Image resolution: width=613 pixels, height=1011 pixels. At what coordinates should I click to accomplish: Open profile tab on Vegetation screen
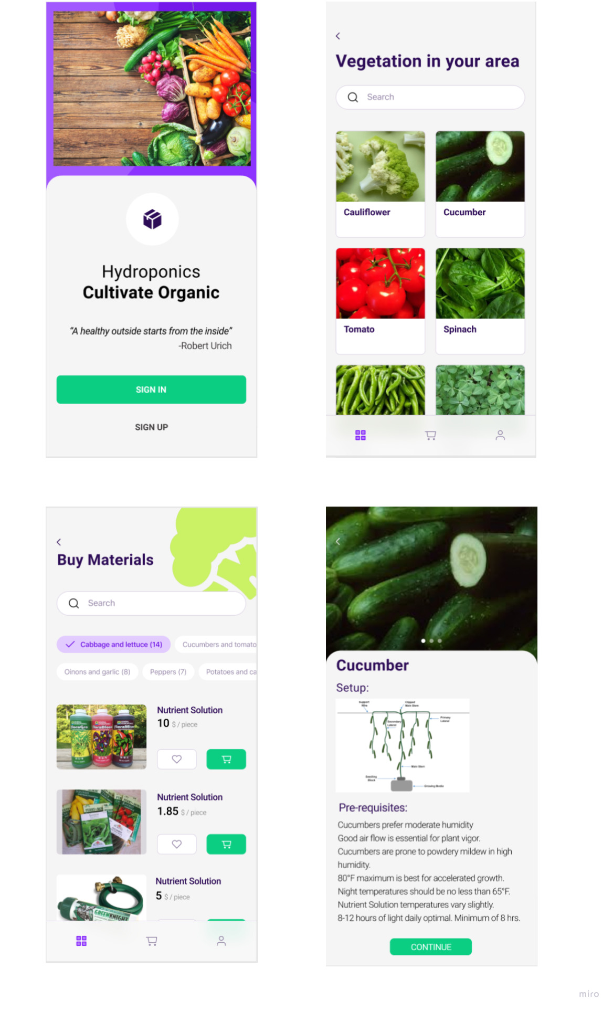coord(500,435)
